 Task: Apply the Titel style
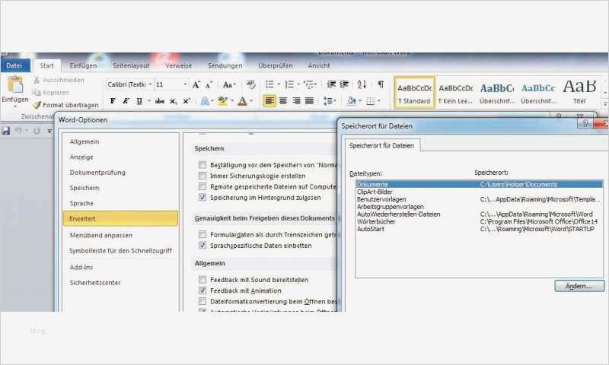pos(579,93)
